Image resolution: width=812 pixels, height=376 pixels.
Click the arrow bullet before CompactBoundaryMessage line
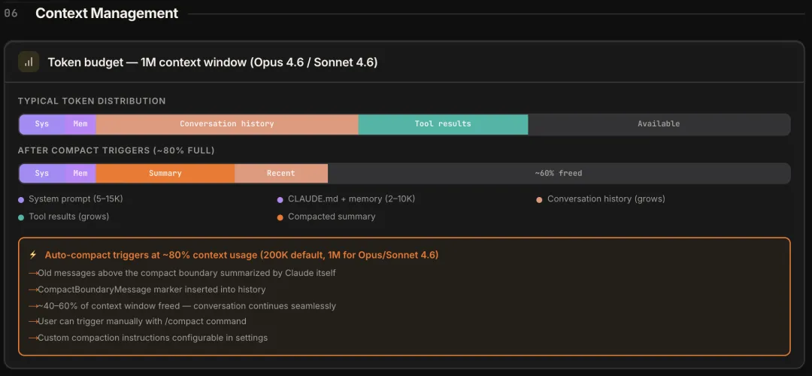(32, 290)
